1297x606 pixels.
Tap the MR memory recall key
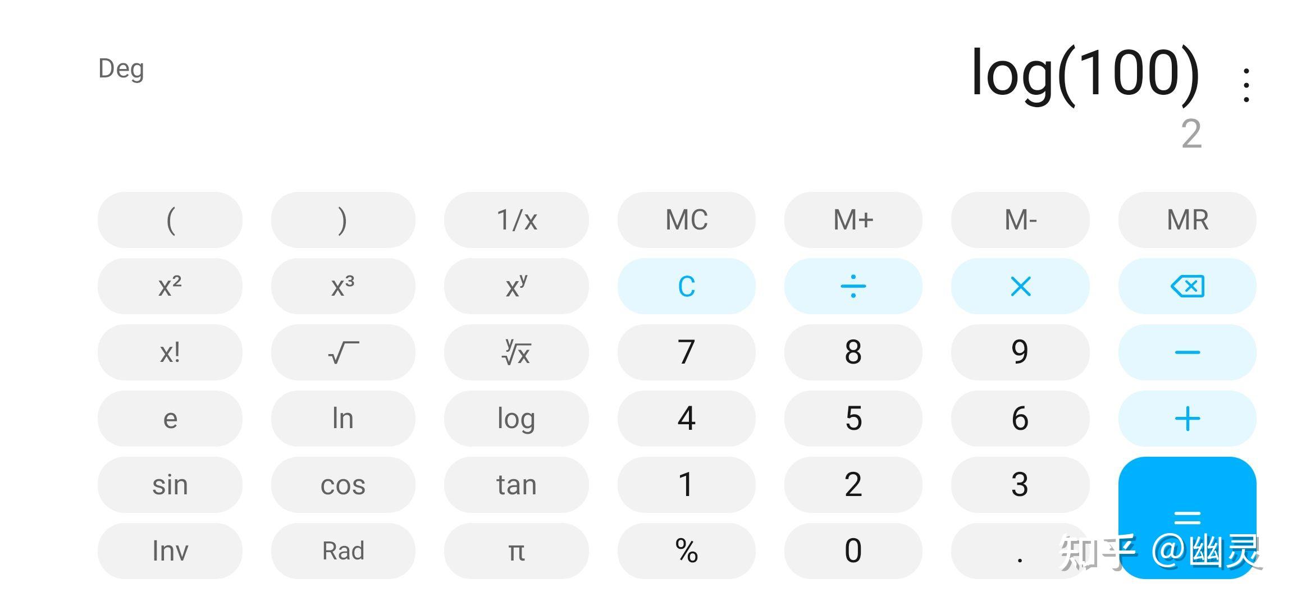(x=1187, y=220)
